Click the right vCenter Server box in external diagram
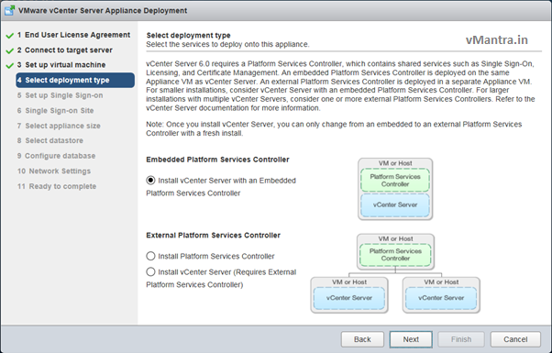Image resolution: width=552 pixels, height=353 pixels. [x=441, y=298]
